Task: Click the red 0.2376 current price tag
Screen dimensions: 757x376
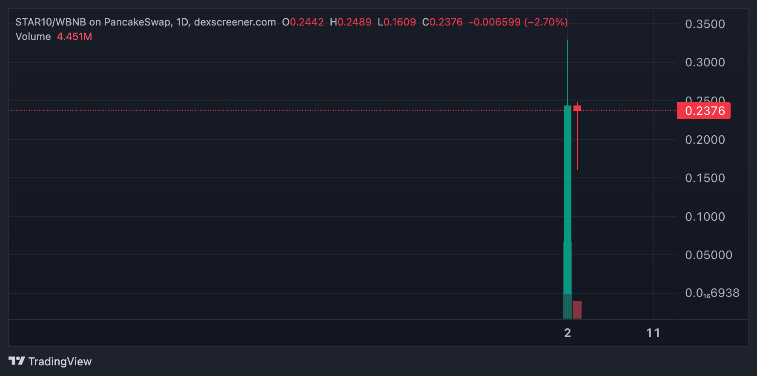Action: click(x=704, y=111)
